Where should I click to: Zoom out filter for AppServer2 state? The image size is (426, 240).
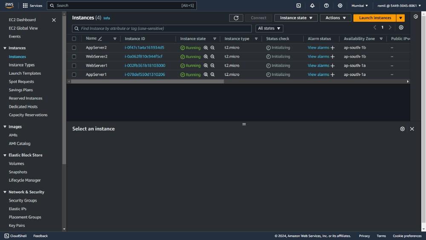tap(213, 48)
